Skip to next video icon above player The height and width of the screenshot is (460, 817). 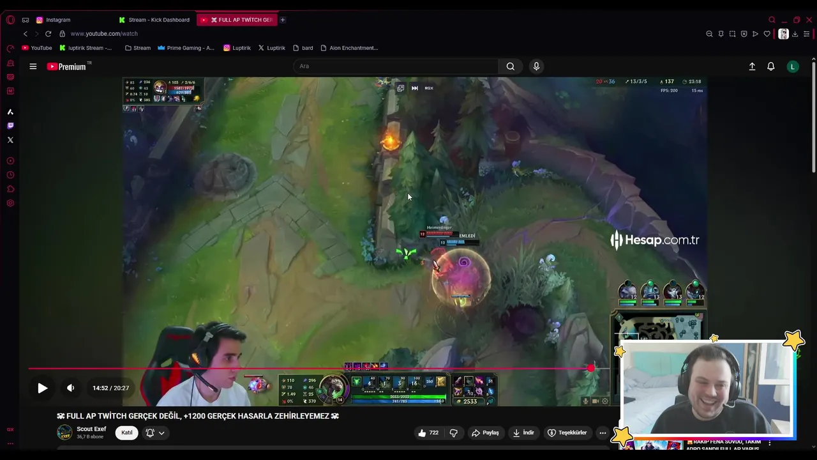tap(415, 88)
